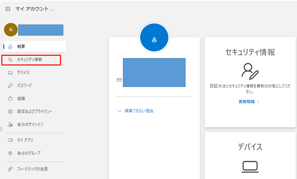The image size is (297, 179).
Task: Click the 認証方法とセキュリティ情報 description text
Action: 250,89
